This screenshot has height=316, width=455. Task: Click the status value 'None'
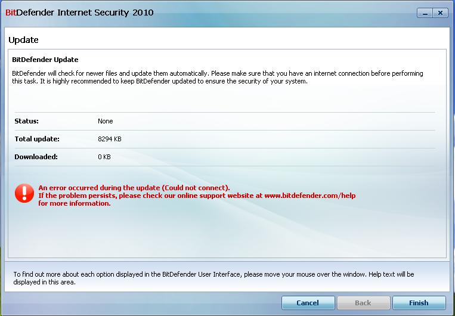(106, 121)
